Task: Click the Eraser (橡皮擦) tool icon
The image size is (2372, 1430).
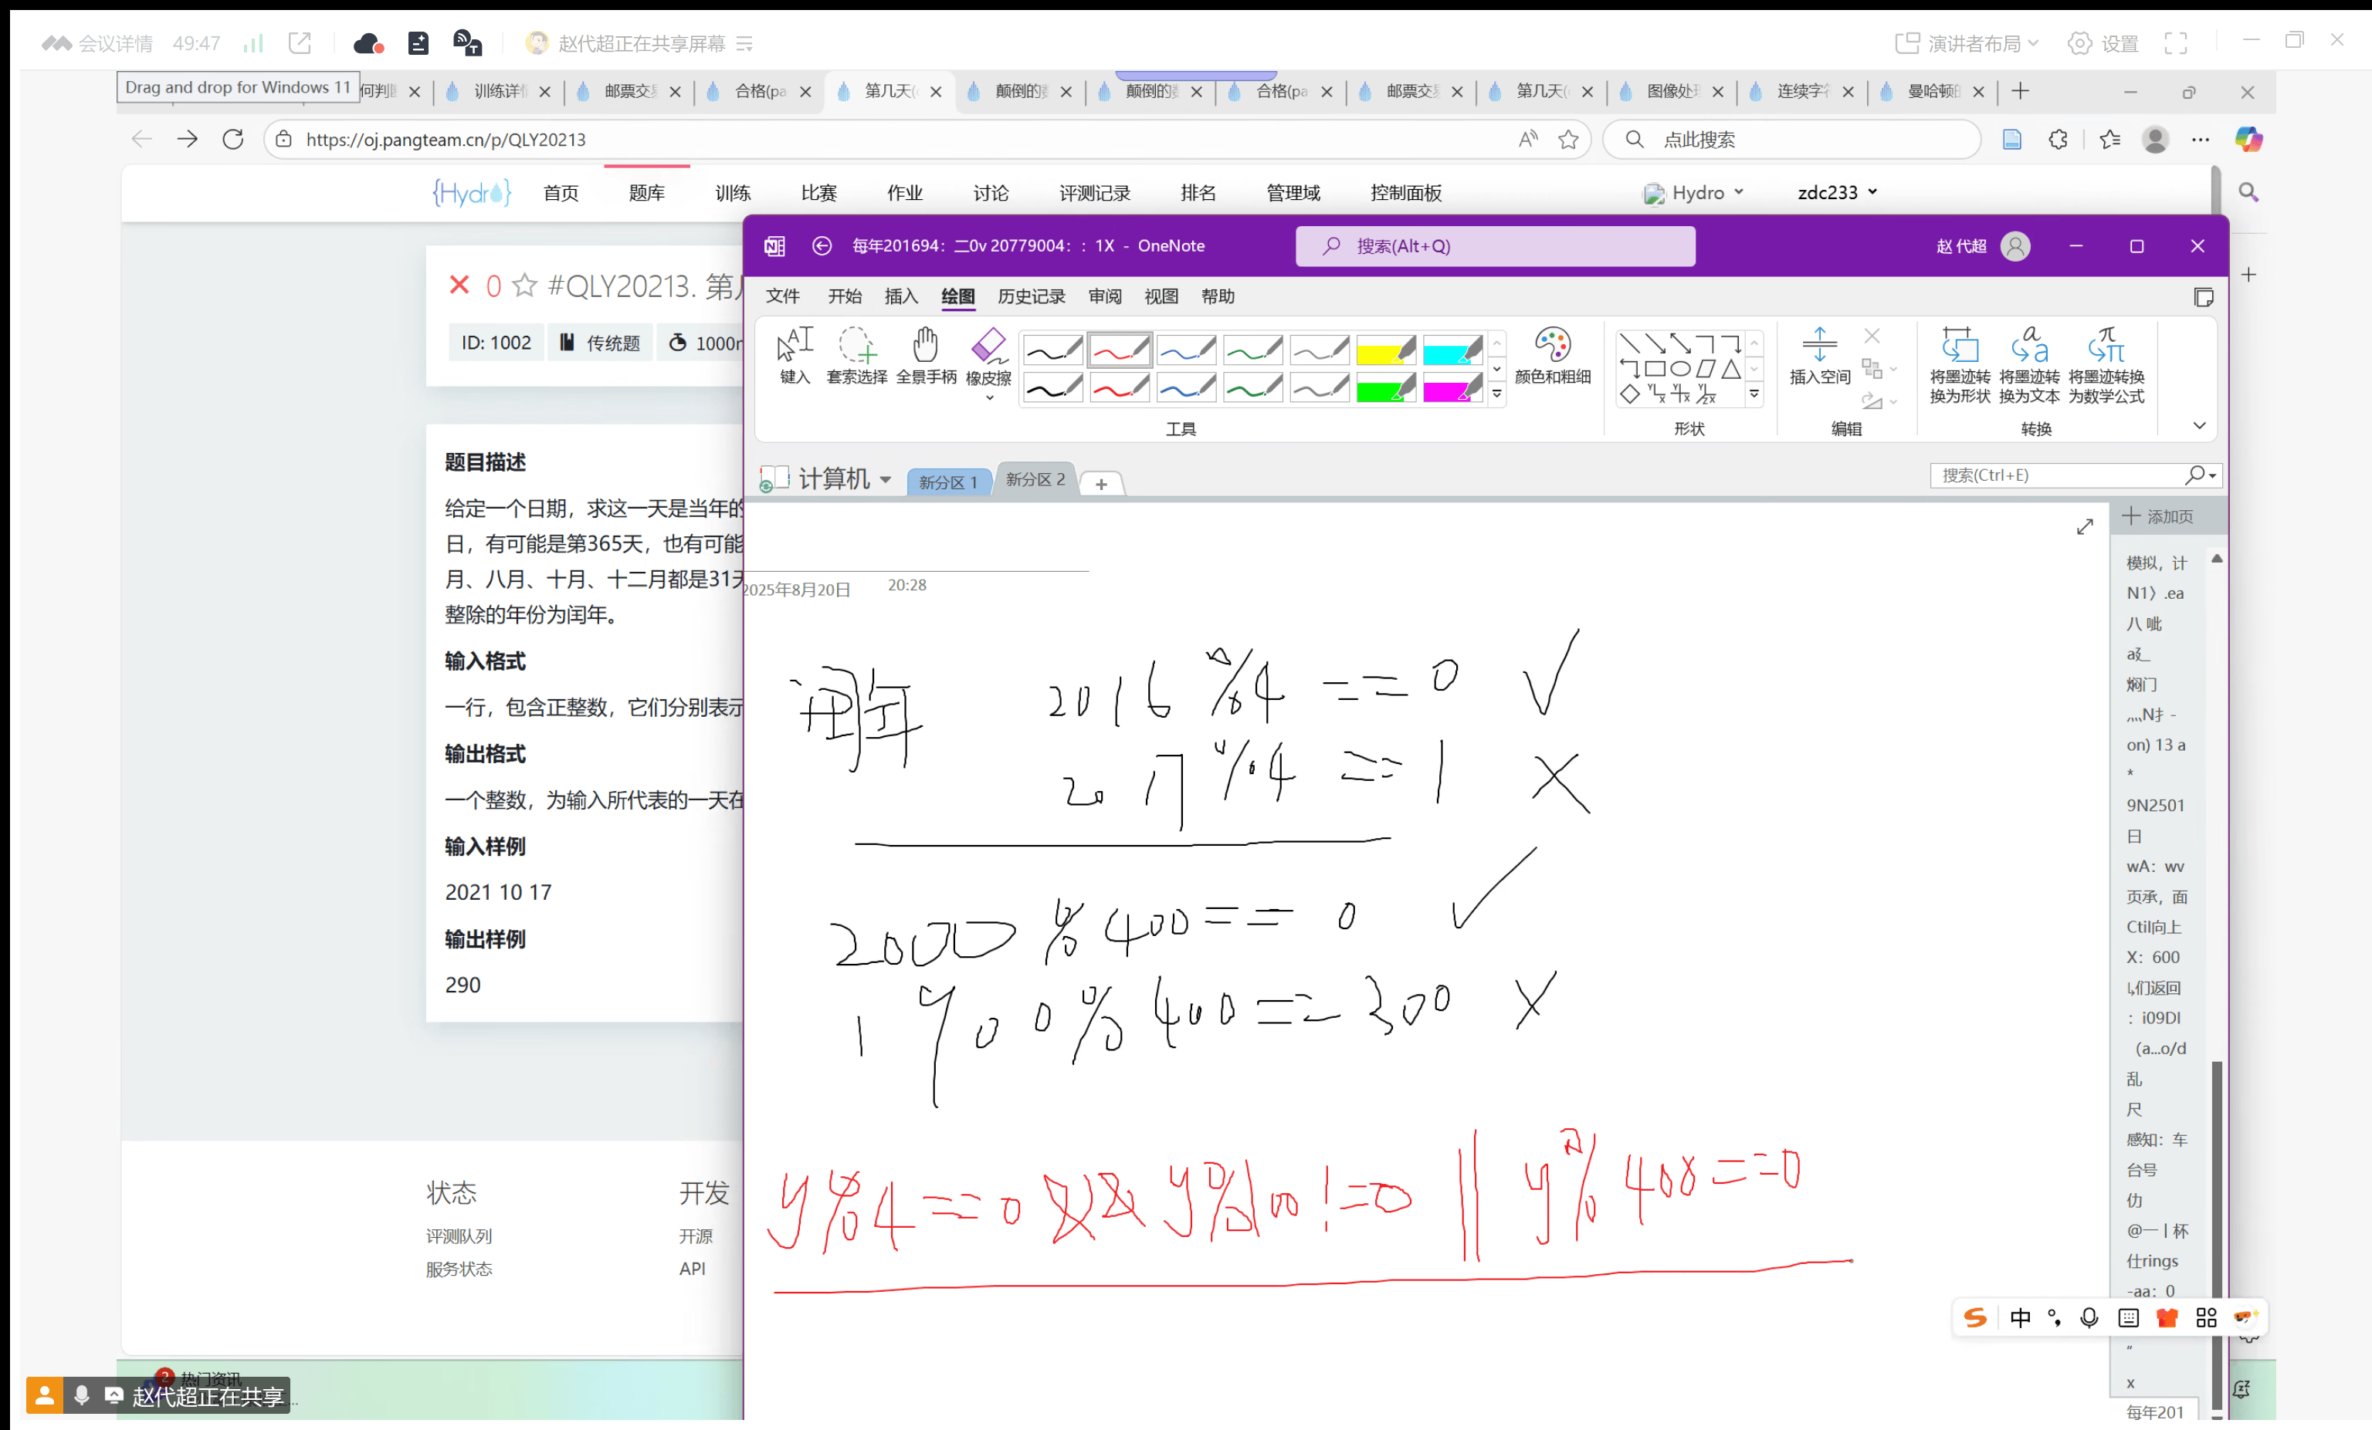Action: click(988, 344)
